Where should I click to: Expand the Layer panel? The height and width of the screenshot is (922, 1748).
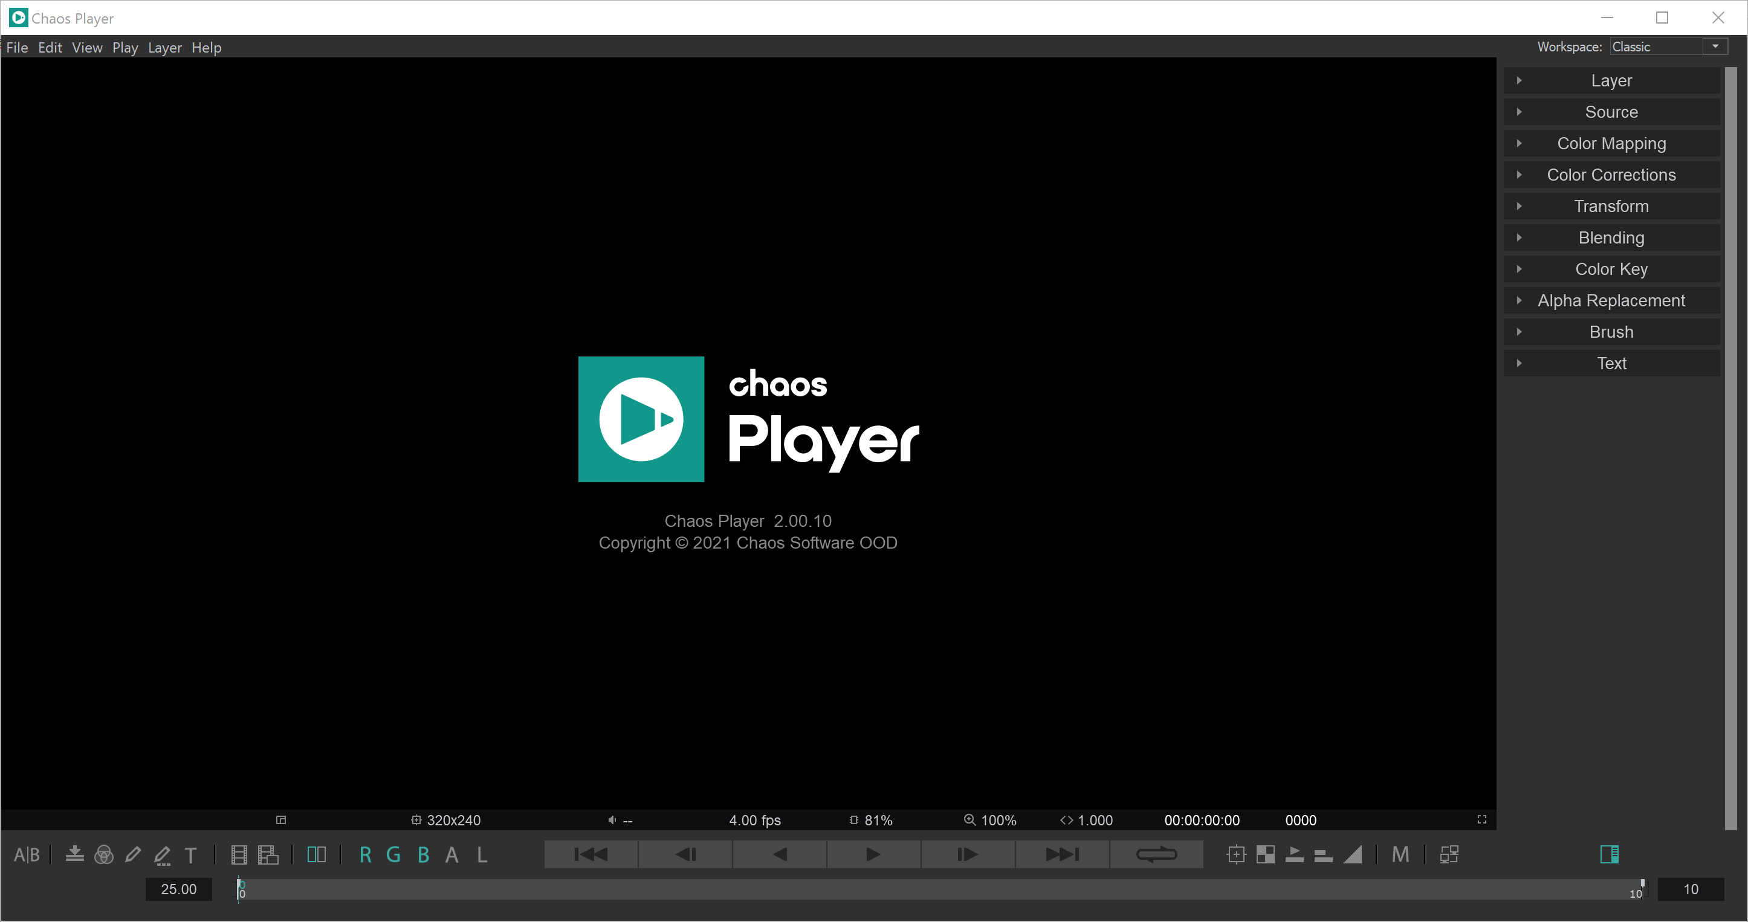(x=1611, y=81)
